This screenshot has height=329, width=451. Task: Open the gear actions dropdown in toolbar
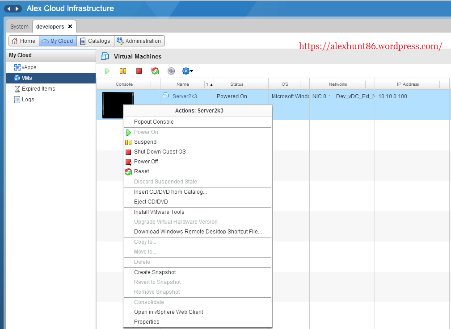187,71
